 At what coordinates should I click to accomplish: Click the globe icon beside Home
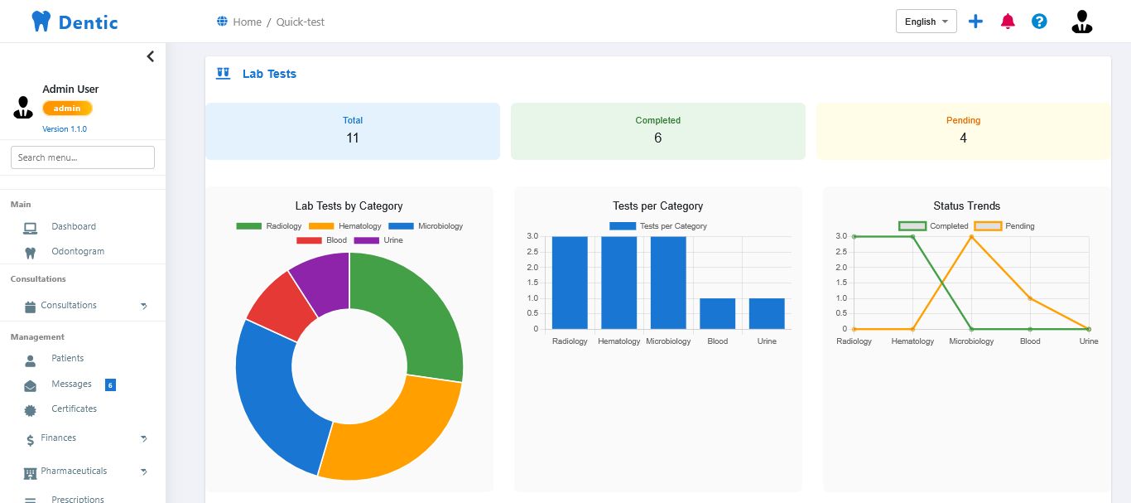coord(222,22)
